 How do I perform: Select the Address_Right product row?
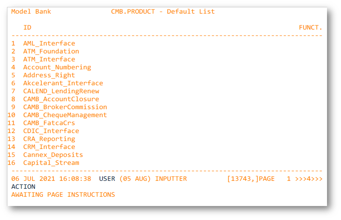click(x=49, y=75)
